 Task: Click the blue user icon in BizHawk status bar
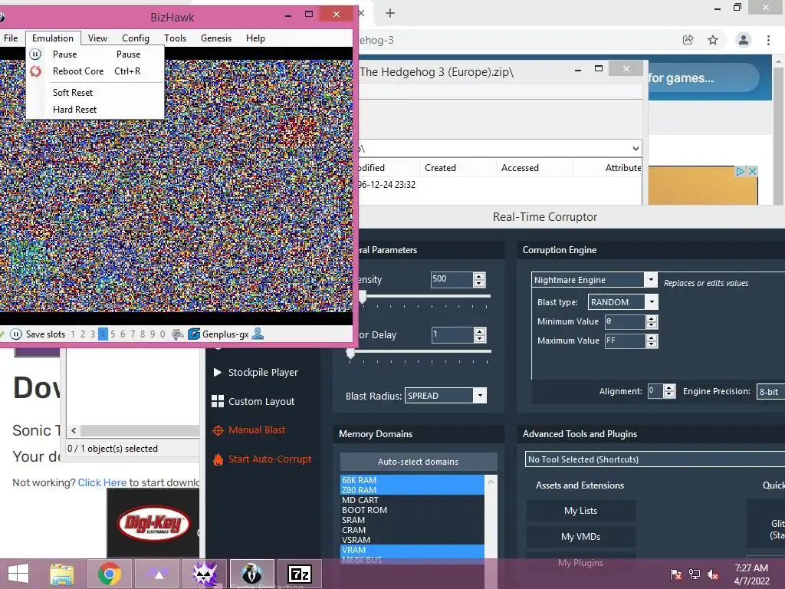(258, 334)
